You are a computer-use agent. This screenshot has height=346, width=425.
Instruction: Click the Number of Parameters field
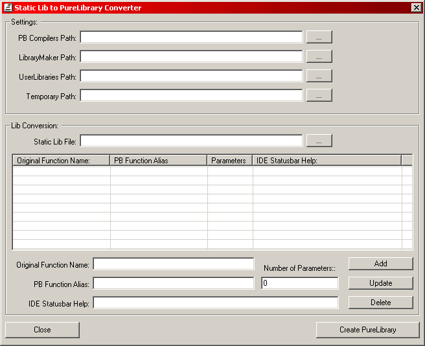coord(300,283)
